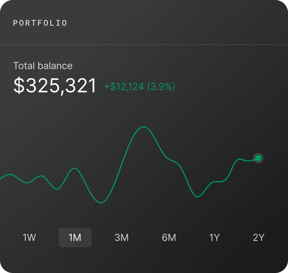Click the shoulder bump on the peak's descending slope
The width and height of the screenshot is (288, 273).
[x=173, y=161]
